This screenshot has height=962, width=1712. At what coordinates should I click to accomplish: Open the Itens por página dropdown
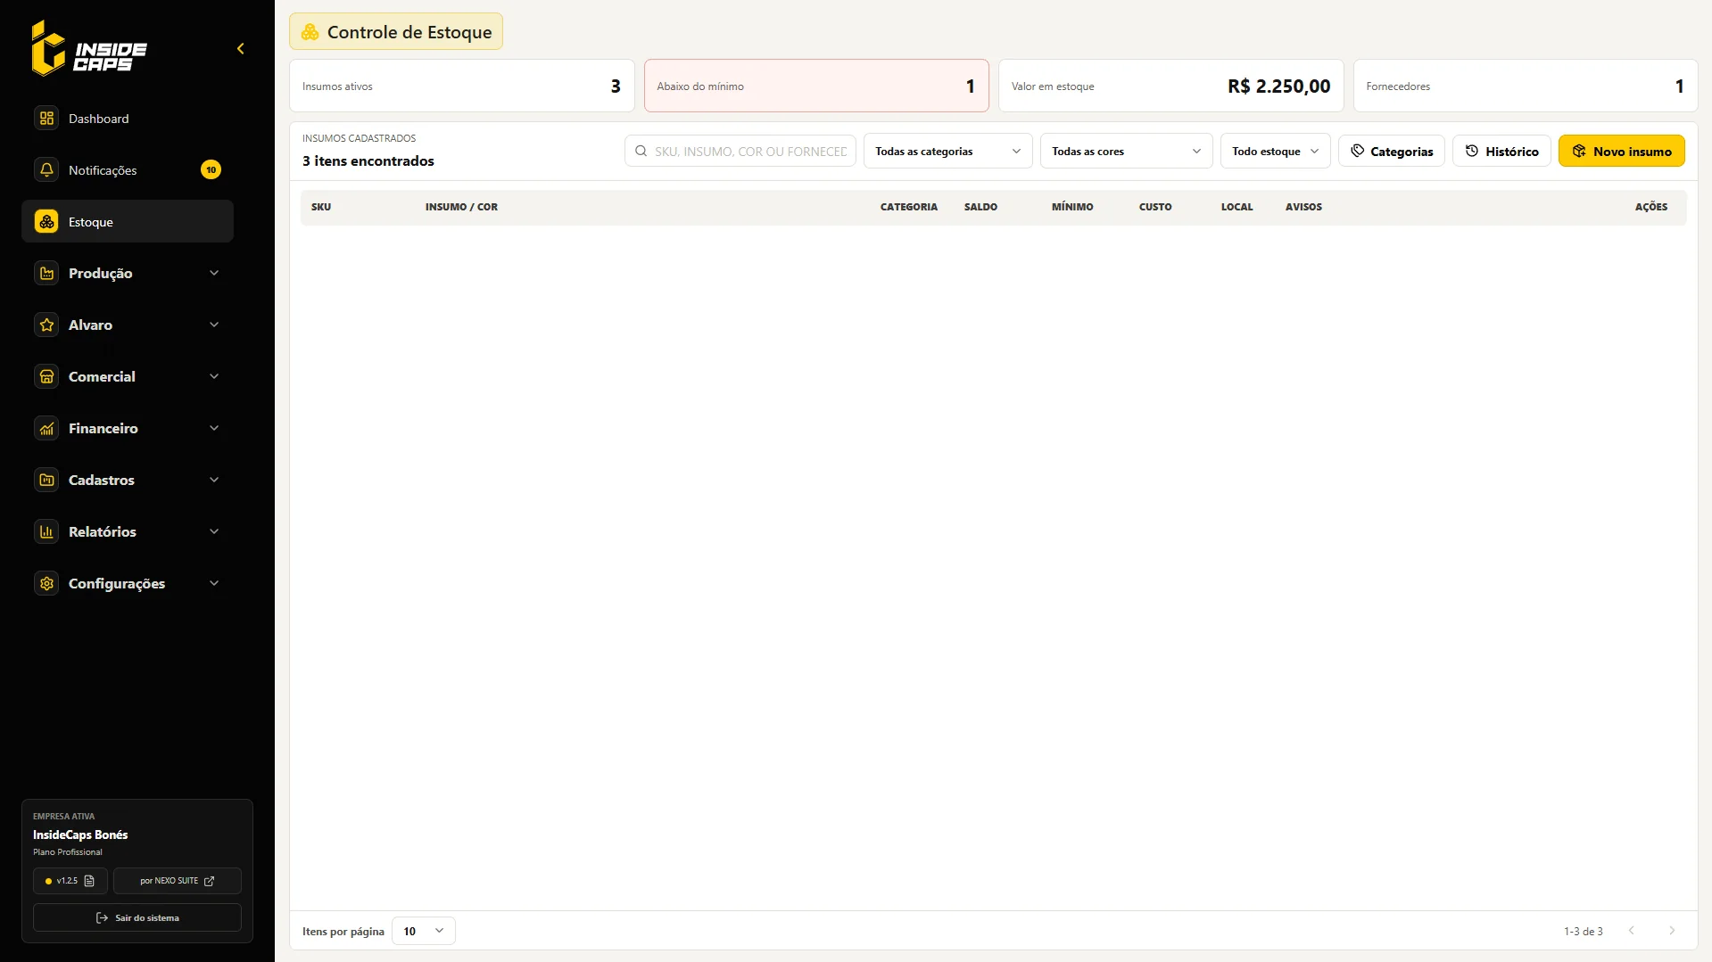click(424, 931)
